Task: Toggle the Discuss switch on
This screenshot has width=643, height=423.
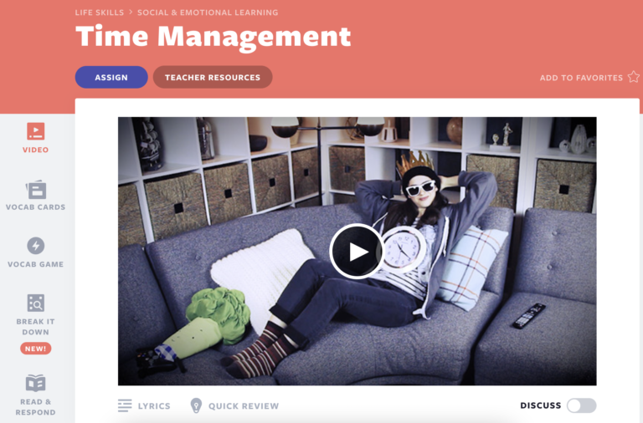Action: click(581, 405)
